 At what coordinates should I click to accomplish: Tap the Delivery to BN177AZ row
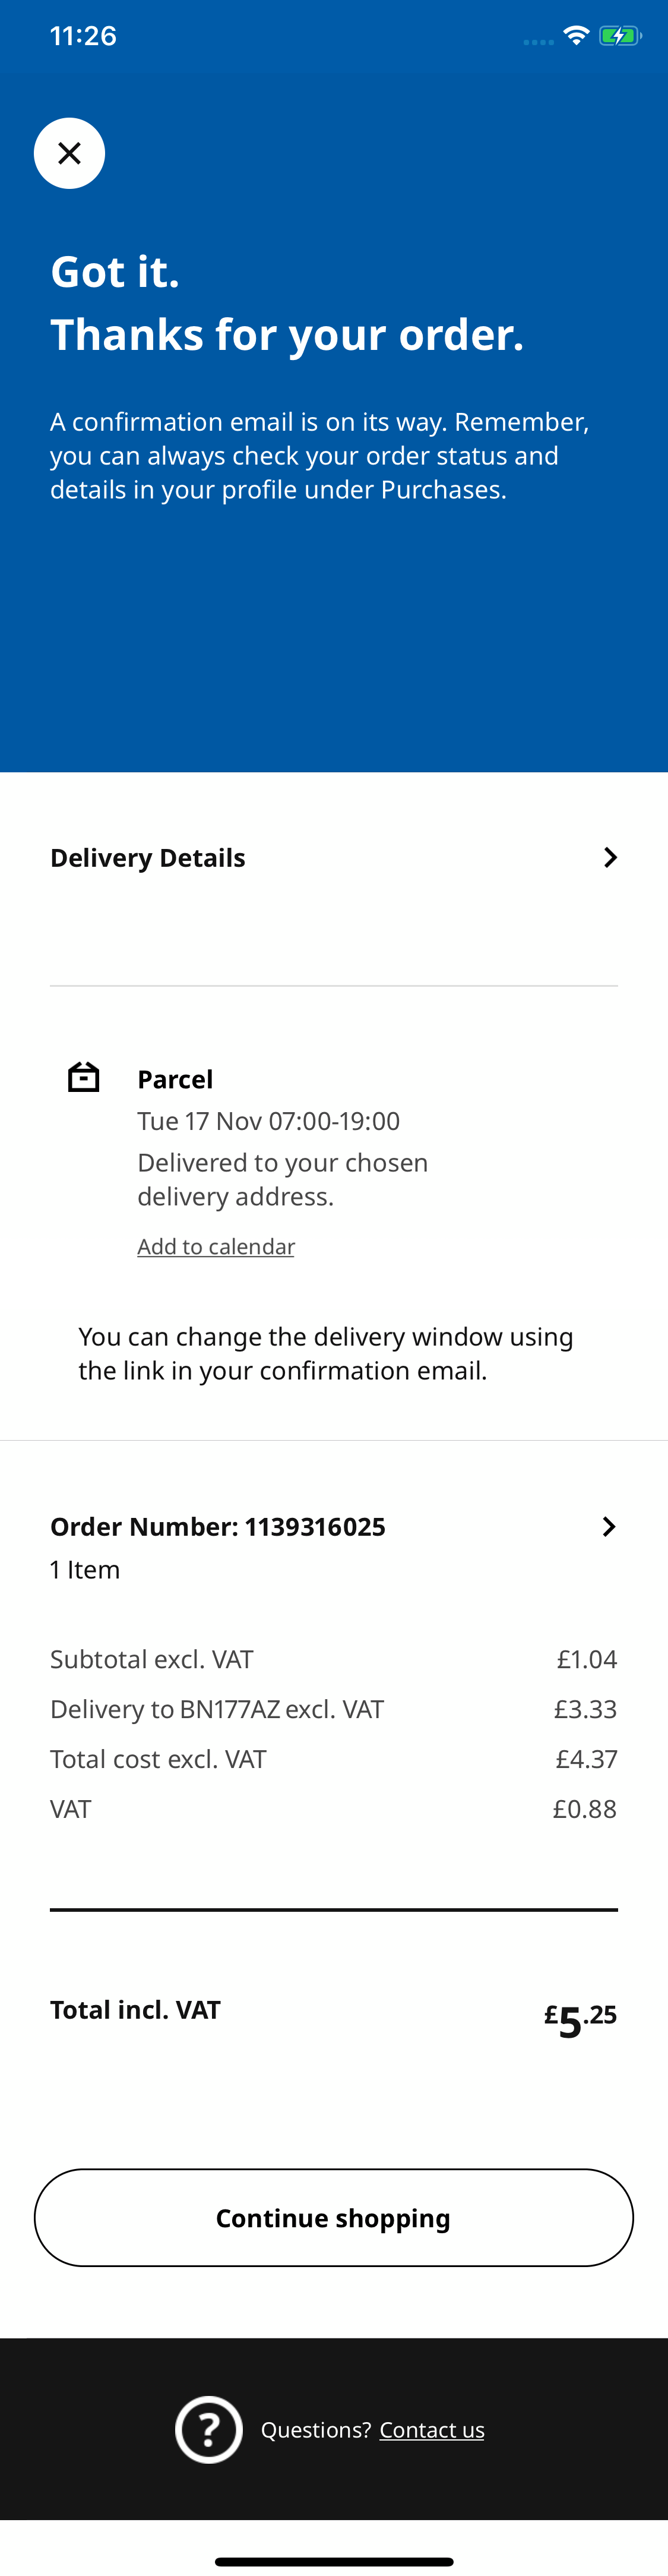click(x=333, y=1709)
